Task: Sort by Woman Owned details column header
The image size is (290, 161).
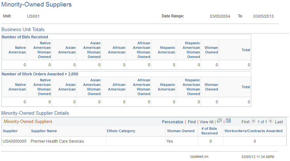Action: [181, 131]
